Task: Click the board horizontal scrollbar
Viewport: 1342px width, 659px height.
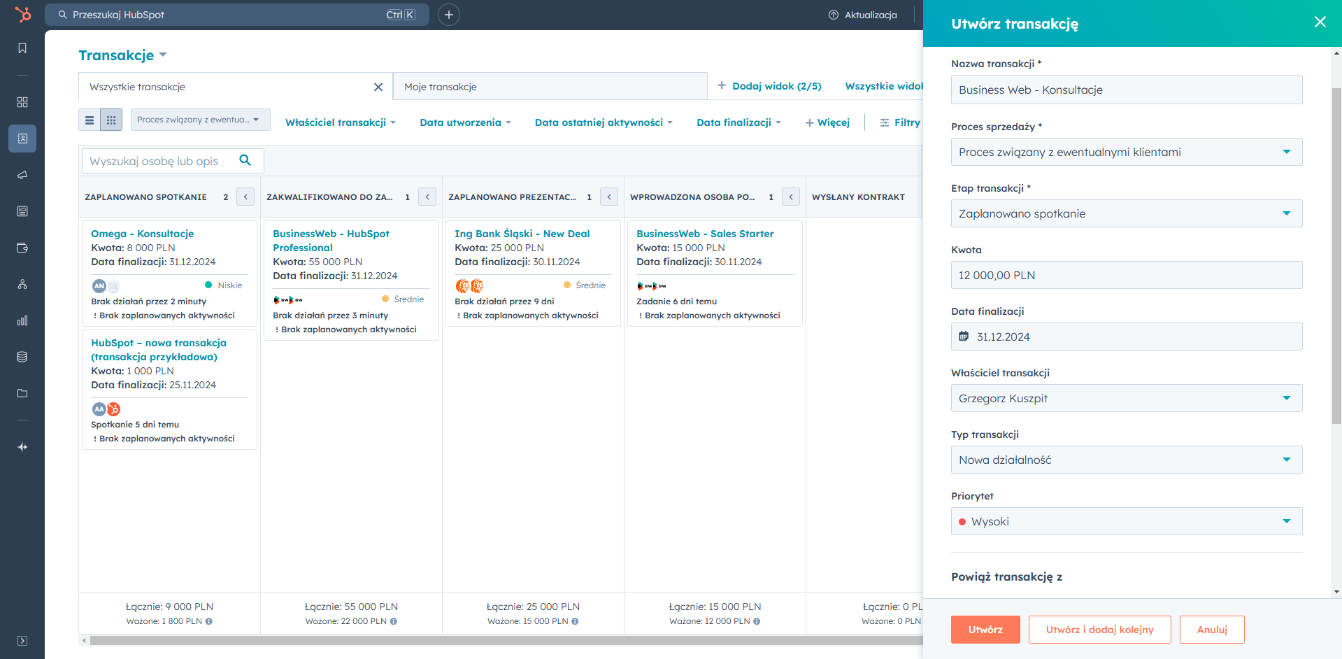Action: point(506,640)
